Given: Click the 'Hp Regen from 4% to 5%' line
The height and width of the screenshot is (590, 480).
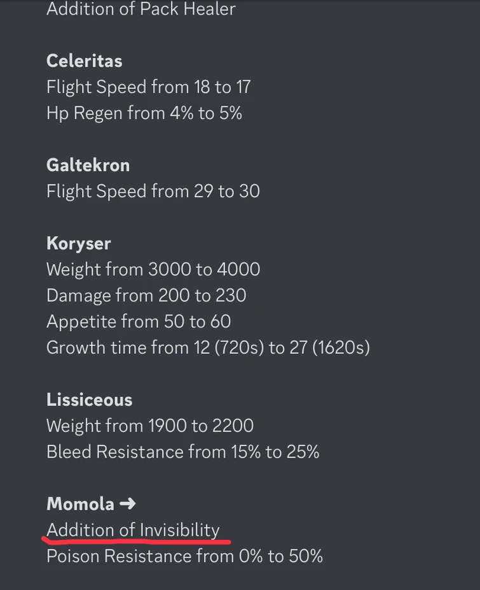Looking at the screenshot, I should [144, 113].
